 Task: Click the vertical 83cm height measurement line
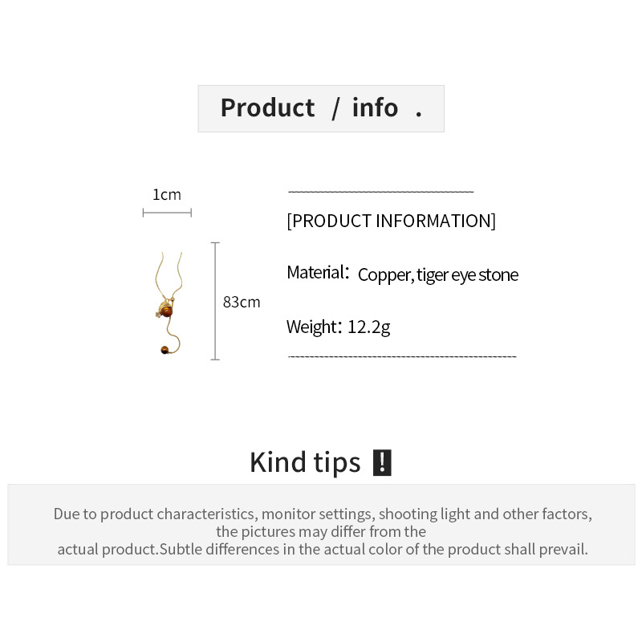pyautogui.click(x=215, y=301)
